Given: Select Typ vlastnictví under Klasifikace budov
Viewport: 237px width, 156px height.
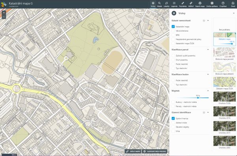Looking at the screenshot, I should [173, 85].
